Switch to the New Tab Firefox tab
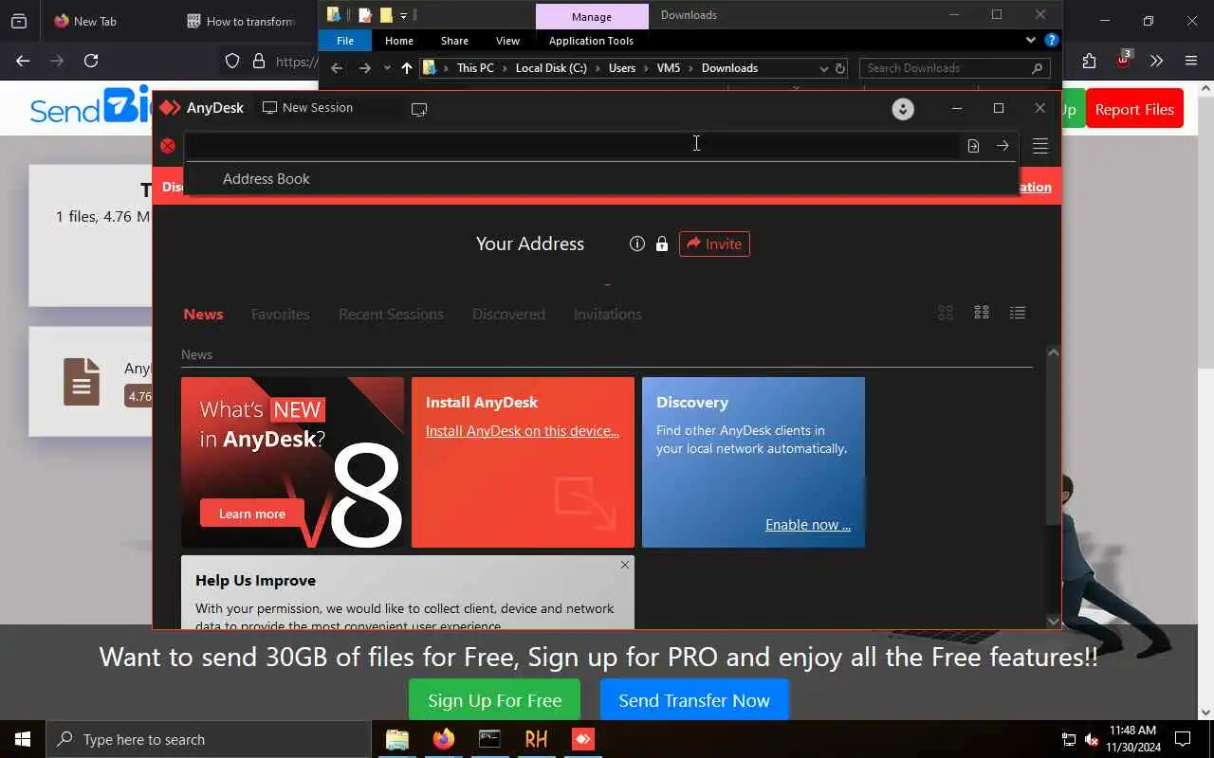Screen dimensions: 1214x758 click(x=95, y=21)
